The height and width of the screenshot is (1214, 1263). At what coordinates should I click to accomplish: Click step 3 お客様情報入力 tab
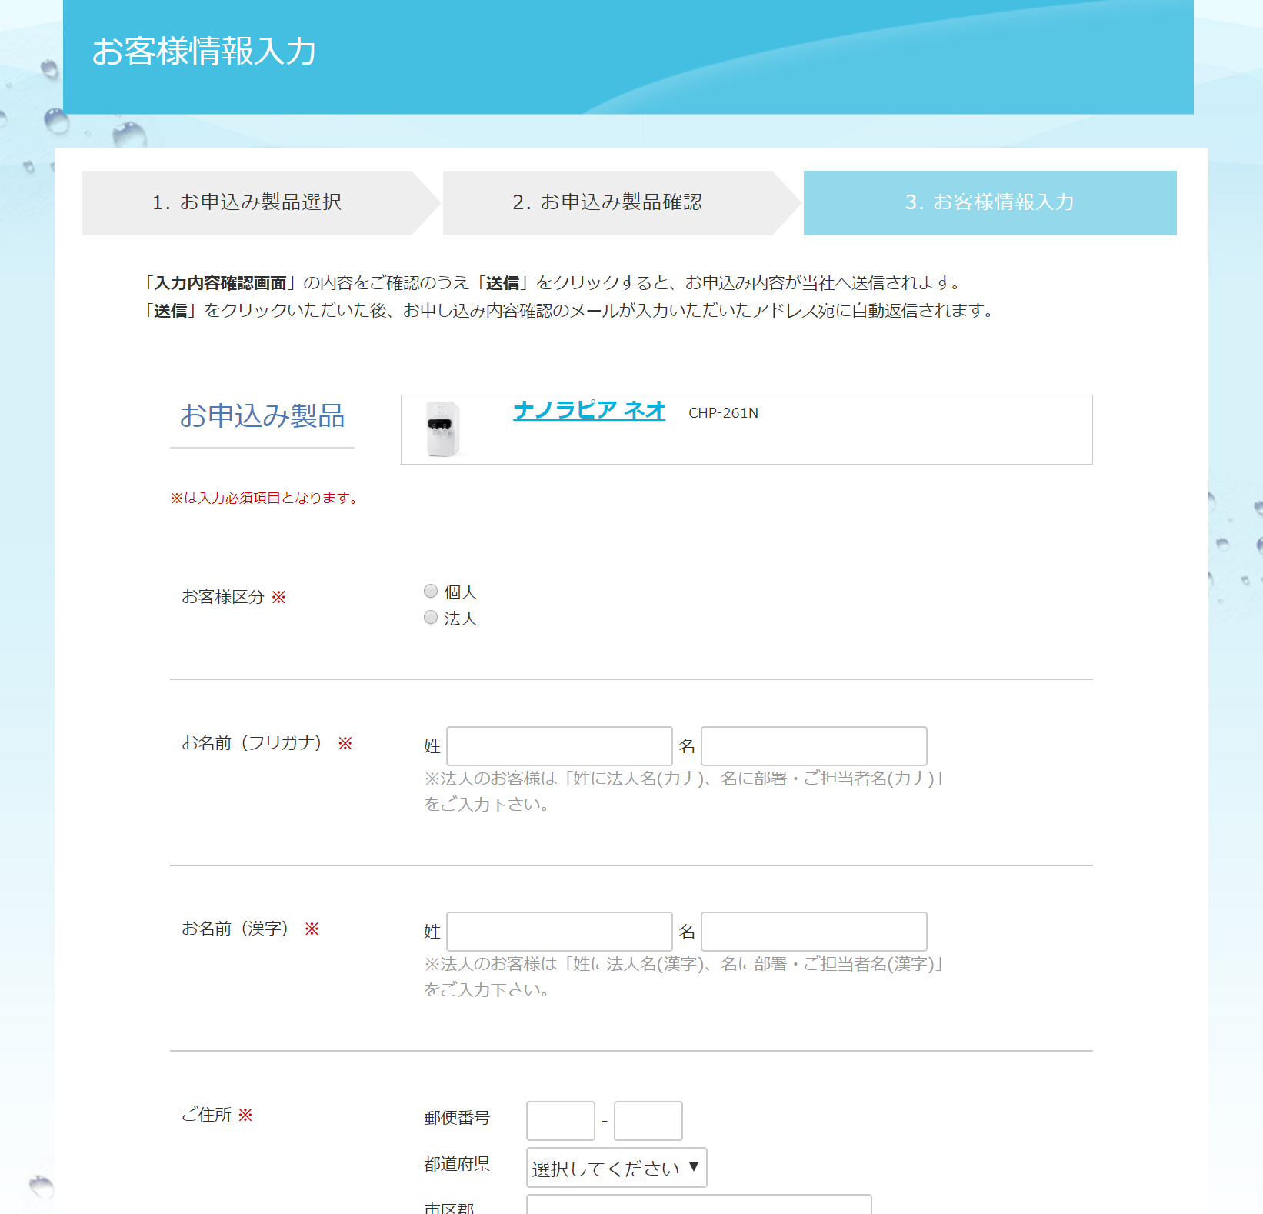click(x=989, y=202)
